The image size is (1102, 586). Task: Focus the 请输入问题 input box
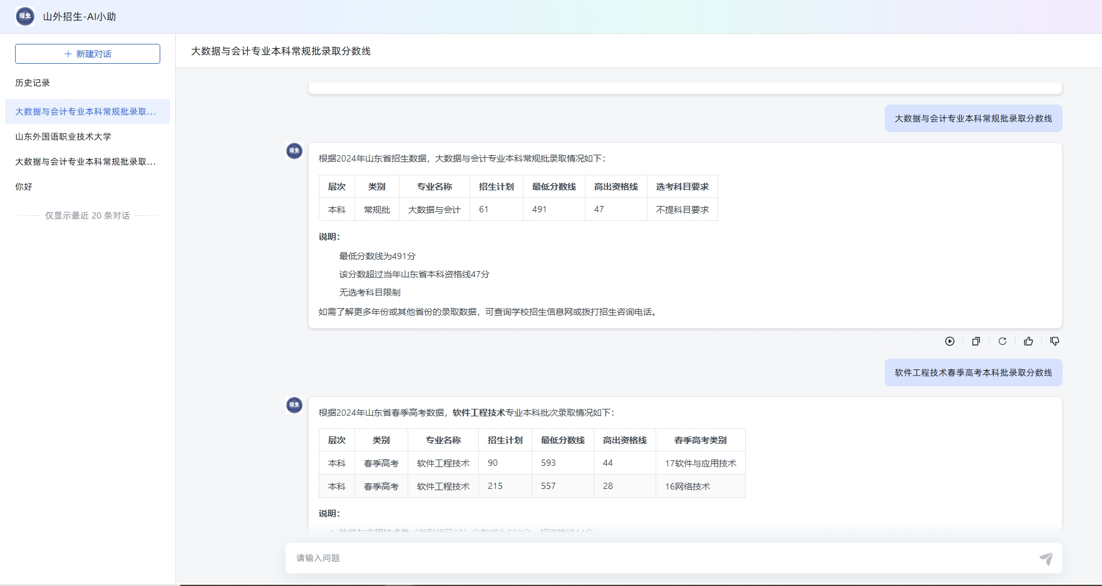(664, 558)
